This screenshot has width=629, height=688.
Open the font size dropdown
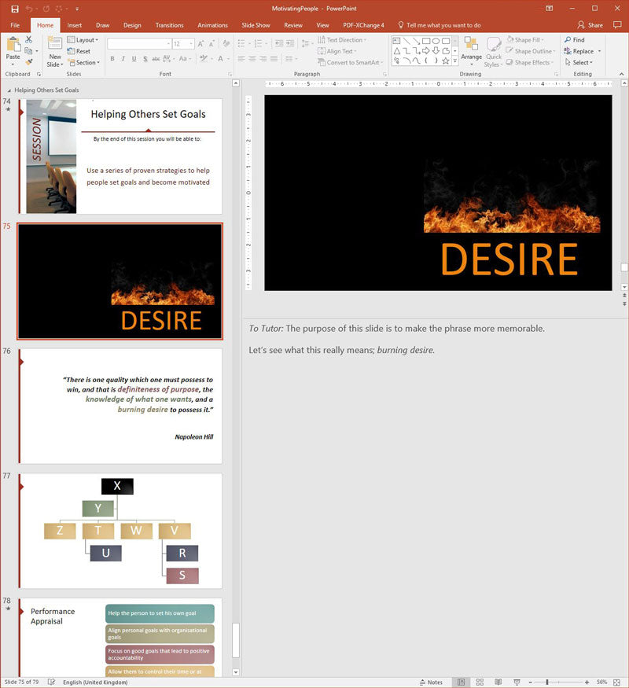coord(191,44)
